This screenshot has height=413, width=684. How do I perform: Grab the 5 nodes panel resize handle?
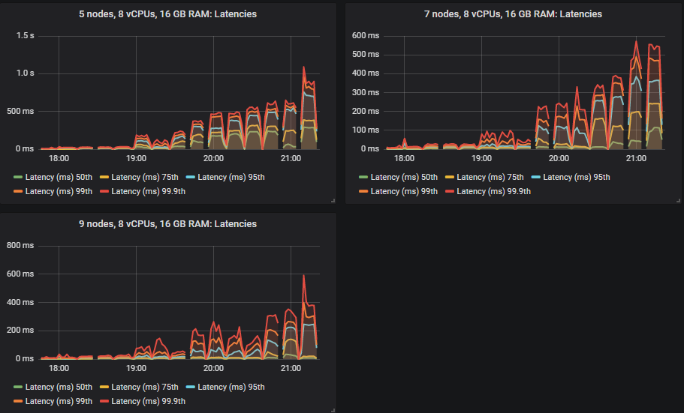tap(332, 200)
